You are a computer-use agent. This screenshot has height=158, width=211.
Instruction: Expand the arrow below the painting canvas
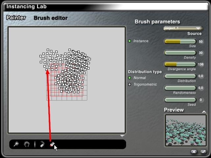[122, 136]
